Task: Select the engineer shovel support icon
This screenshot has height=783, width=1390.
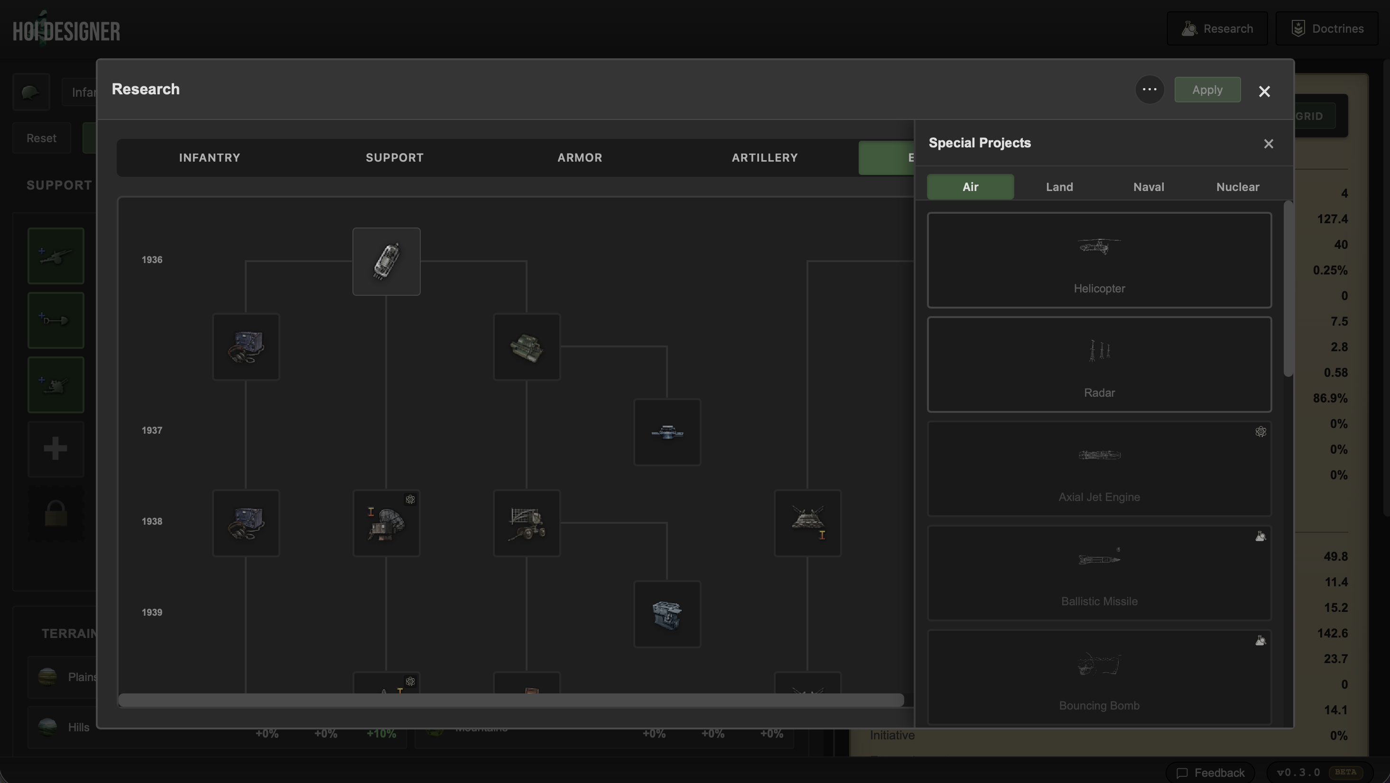Action: click(x=55, y=320)
